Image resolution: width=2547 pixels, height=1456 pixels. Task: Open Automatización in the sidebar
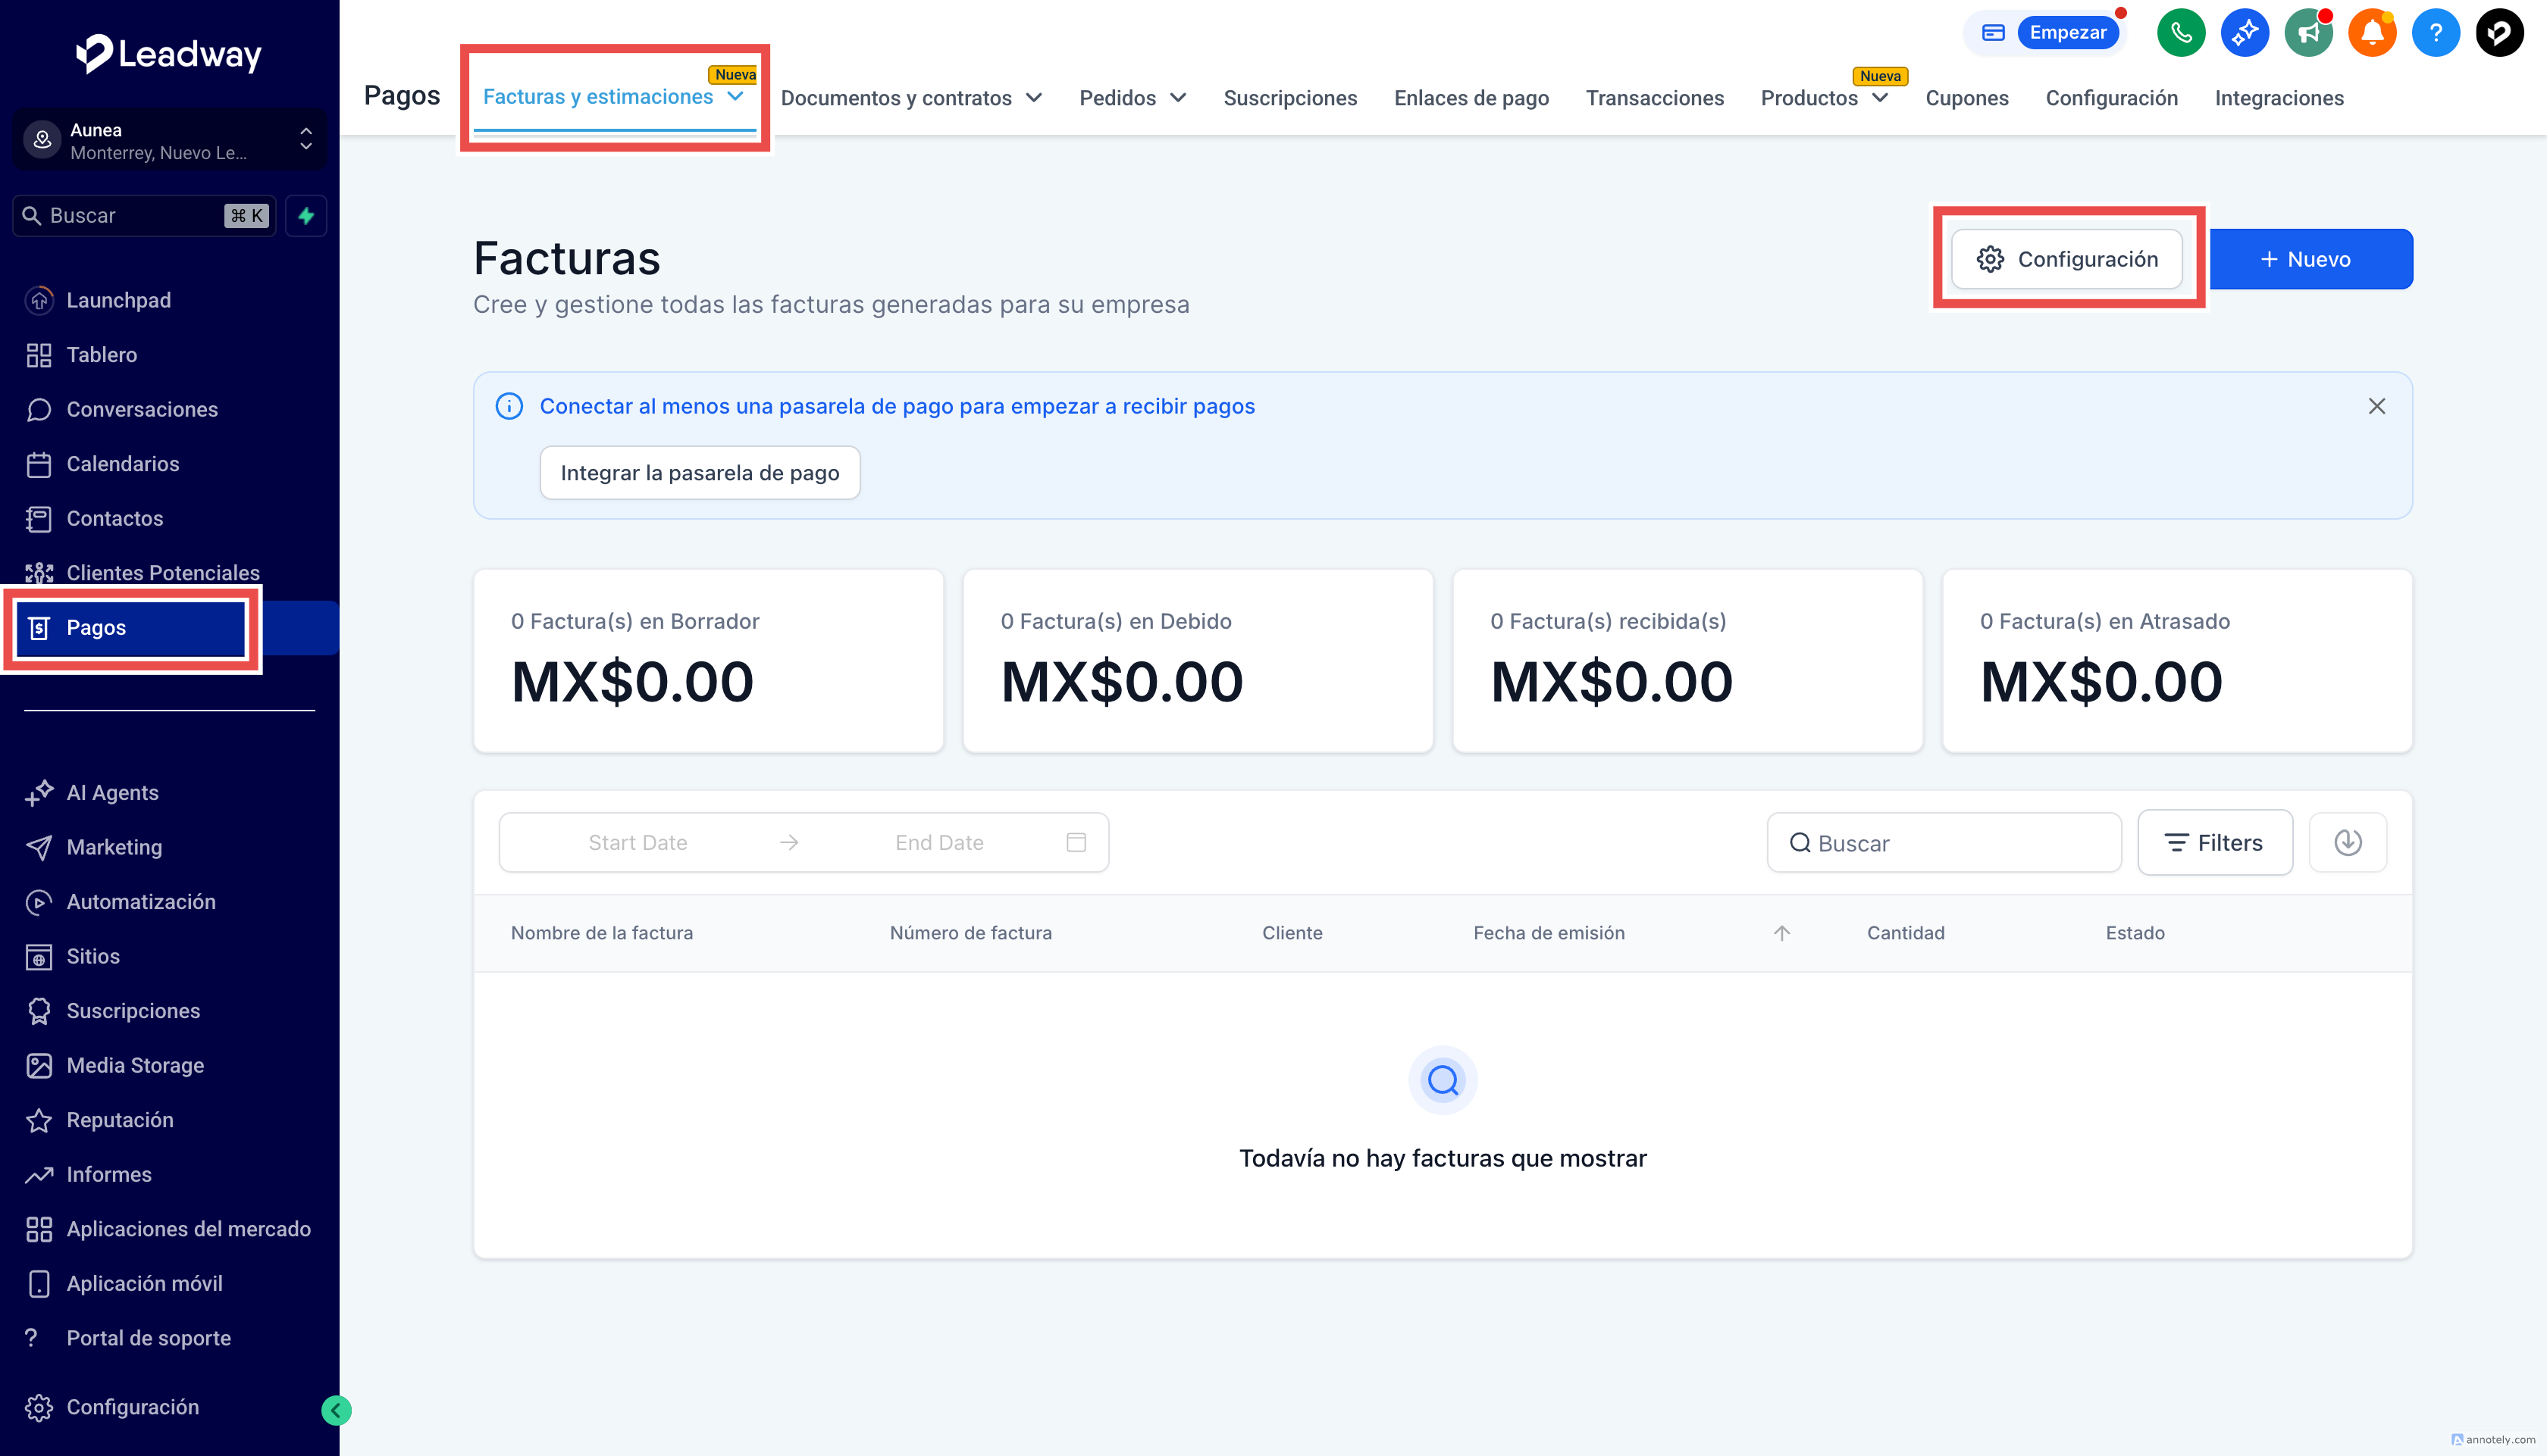pyautogui.click(x=140, y=901)
